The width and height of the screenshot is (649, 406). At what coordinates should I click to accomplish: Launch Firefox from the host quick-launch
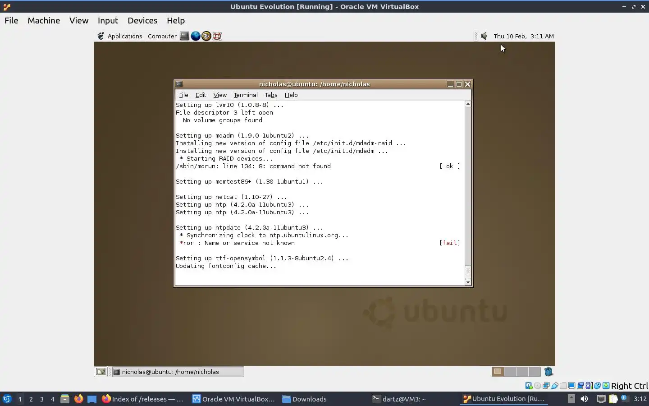point(78,399)
